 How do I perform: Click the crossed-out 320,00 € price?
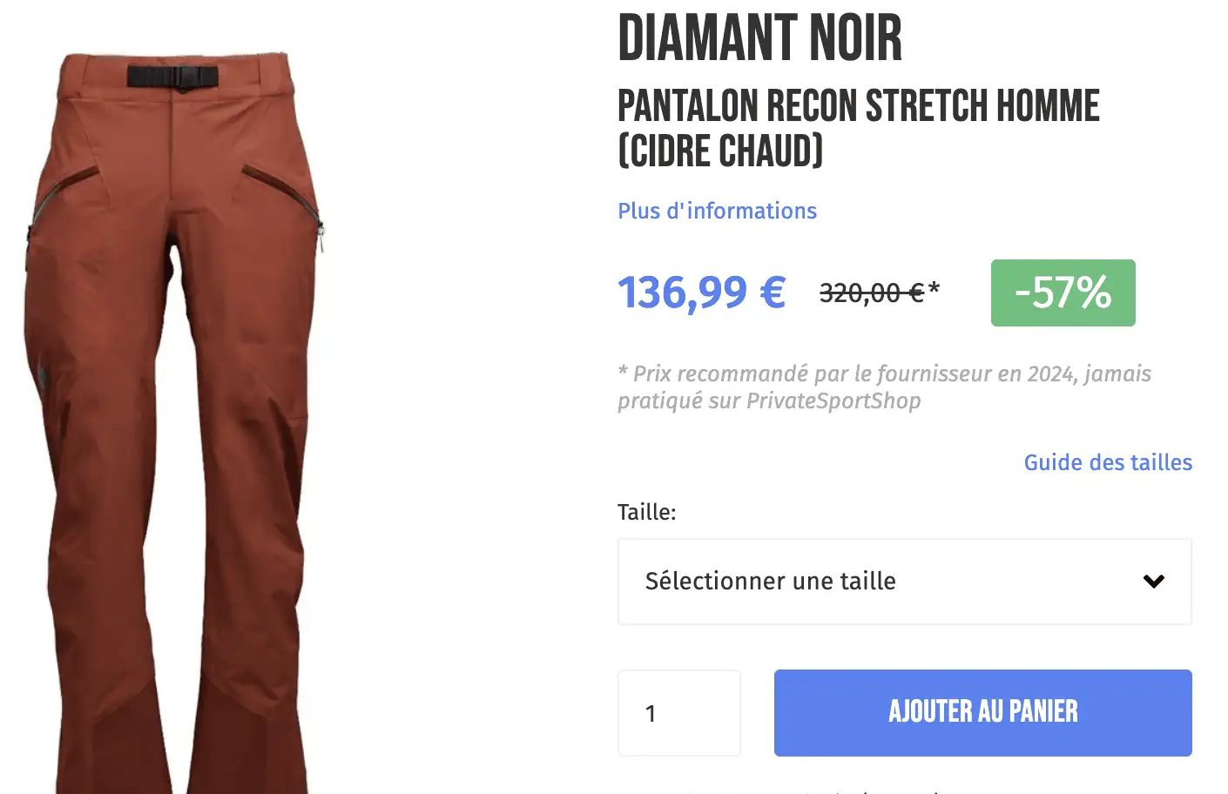point(871,293)
